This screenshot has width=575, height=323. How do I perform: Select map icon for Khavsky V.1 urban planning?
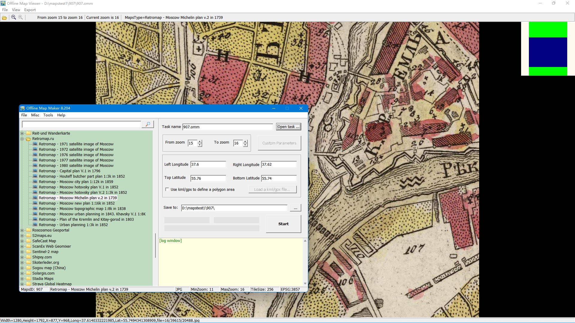coord(35,214)
